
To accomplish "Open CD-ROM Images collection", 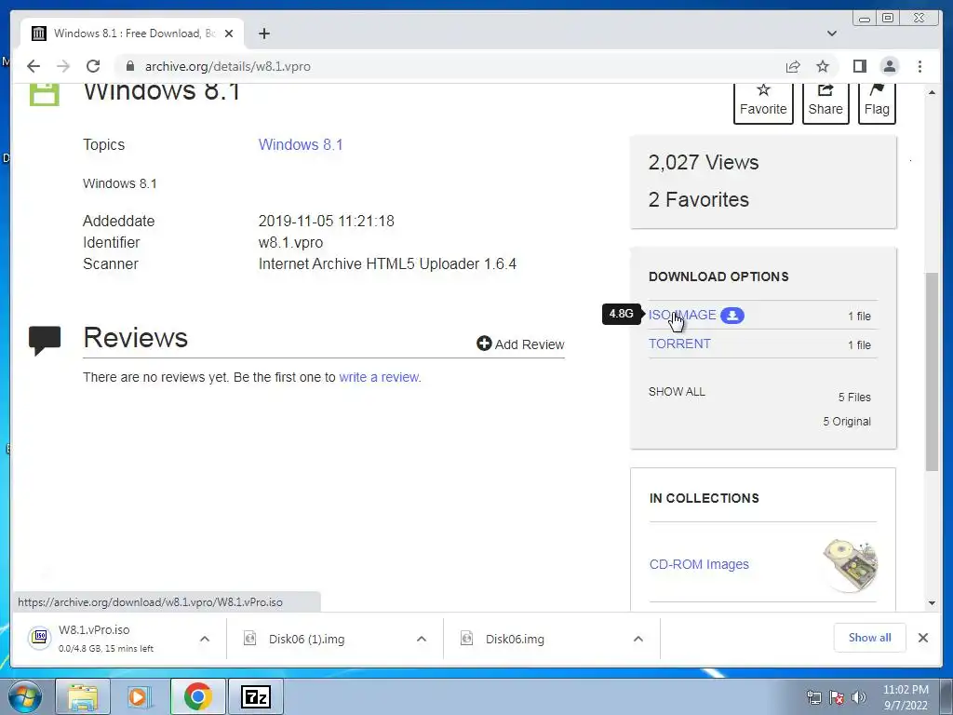I will [x=699, y=564].
